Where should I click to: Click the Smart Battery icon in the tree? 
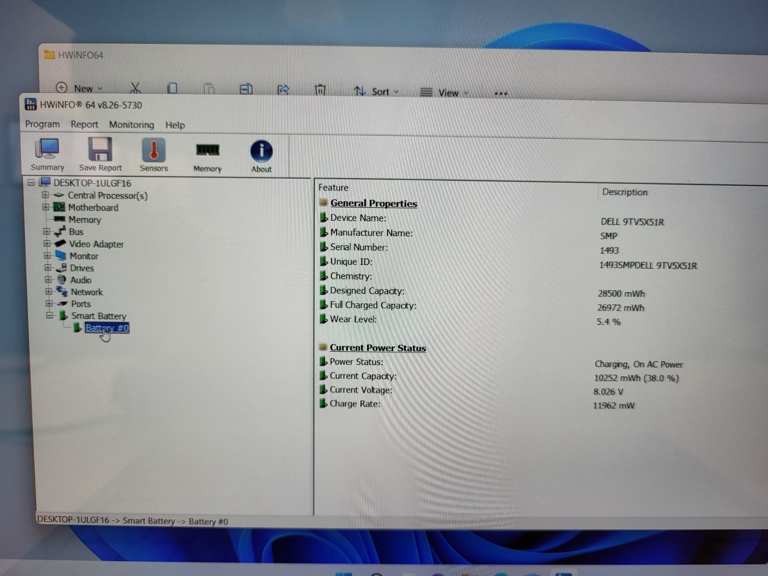[63, 315]
